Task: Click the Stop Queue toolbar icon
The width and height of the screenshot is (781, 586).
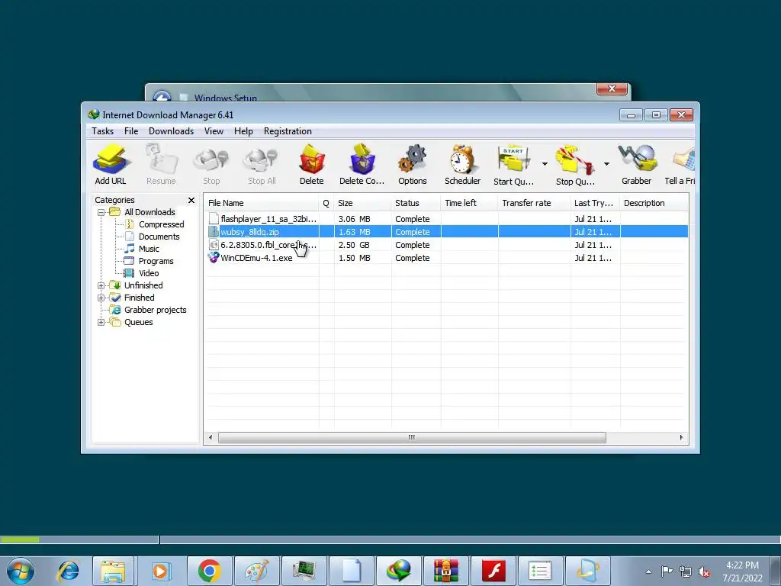Action: (575, 165)
